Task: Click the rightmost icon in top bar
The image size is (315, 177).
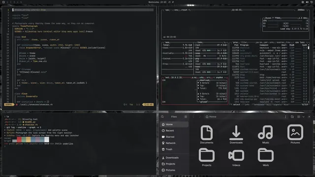Action: [x=312, y=2]
